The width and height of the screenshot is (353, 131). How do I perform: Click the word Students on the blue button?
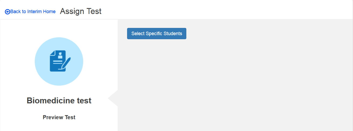(173, 34)
